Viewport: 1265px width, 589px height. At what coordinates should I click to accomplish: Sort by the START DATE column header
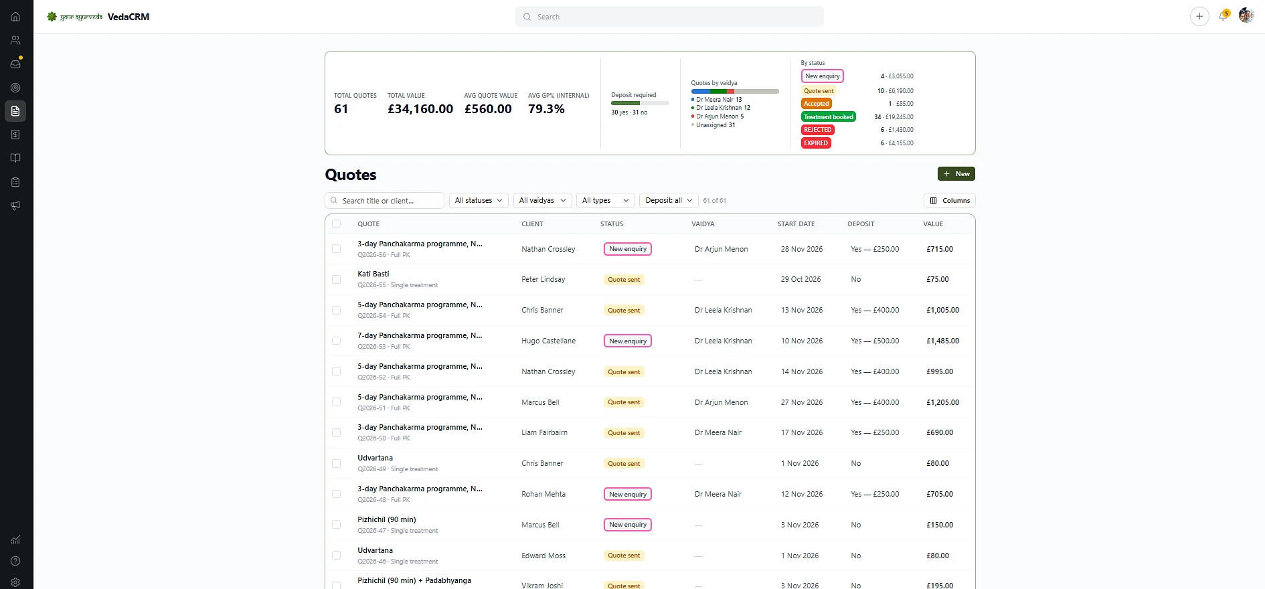click(796, 224)
